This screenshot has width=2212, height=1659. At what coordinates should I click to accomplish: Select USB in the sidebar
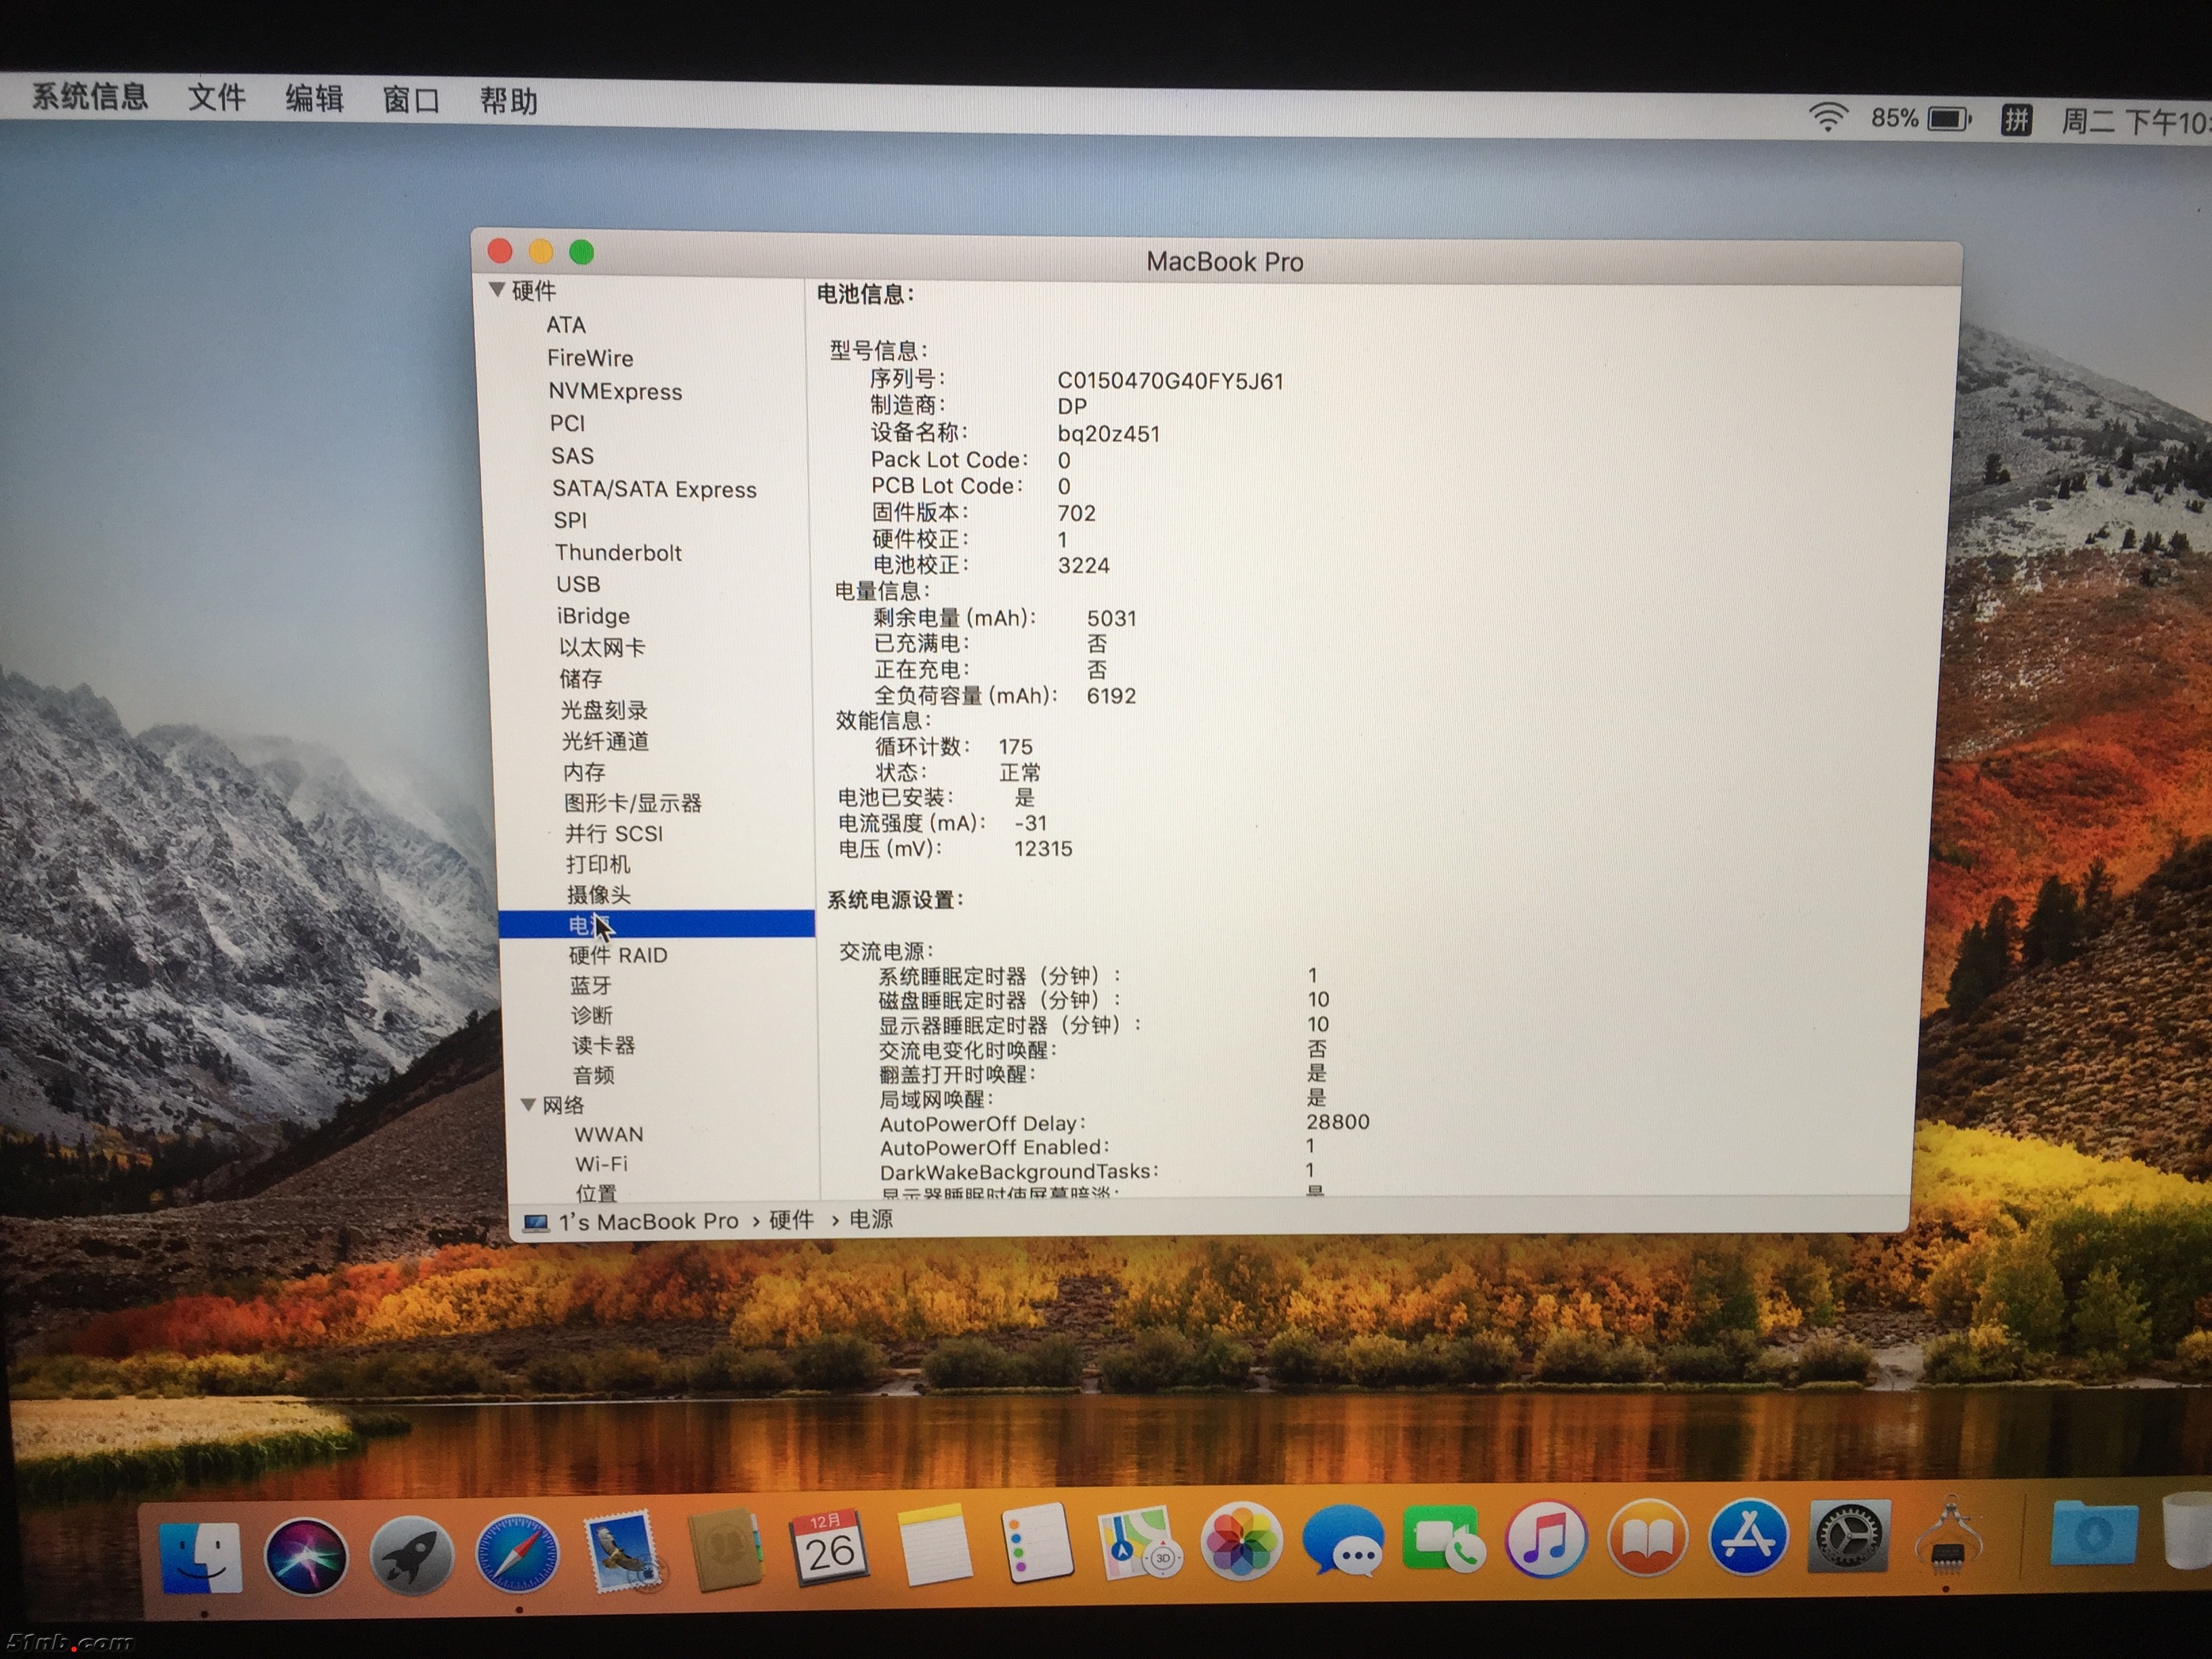click(x=578, y=584)
